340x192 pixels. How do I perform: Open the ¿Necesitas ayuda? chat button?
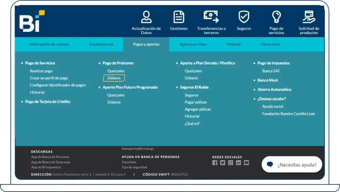tap(292, 164)
